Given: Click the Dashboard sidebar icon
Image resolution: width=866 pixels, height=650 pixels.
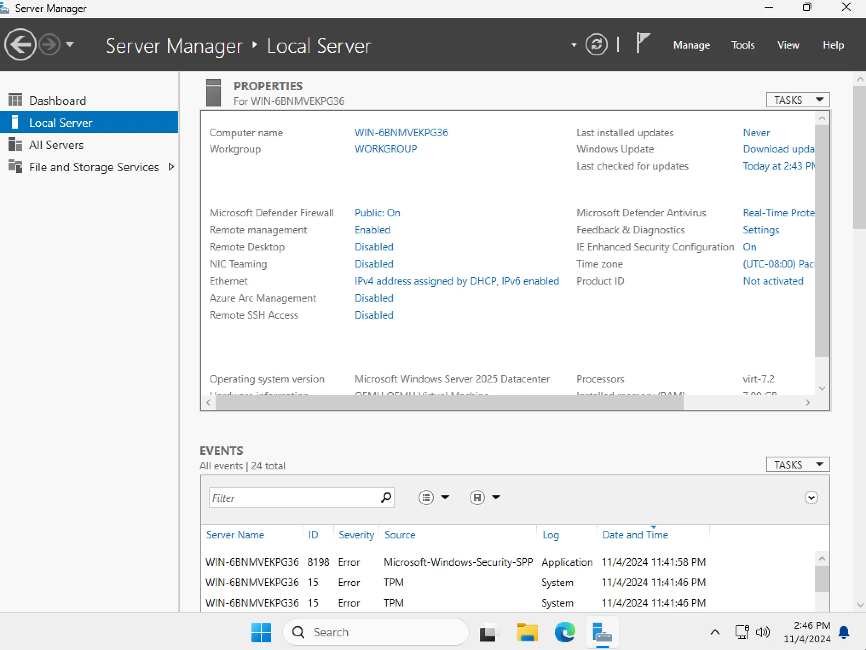Looking at the screenshot, I should click(15, 100).
